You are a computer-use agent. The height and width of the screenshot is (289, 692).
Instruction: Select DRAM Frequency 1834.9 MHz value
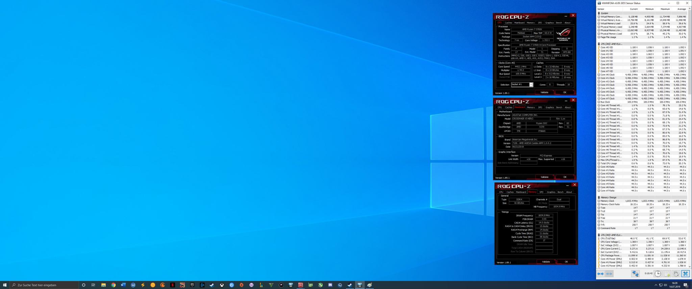pyautogui.click(x=544, y=215)
